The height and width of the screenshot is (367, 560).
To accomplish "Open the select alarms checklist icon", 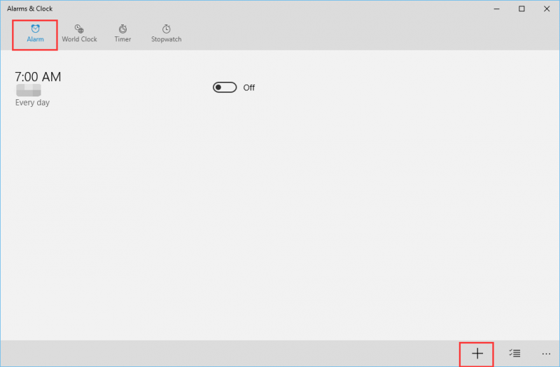I will pyautogui.click(x=514, y=353).
